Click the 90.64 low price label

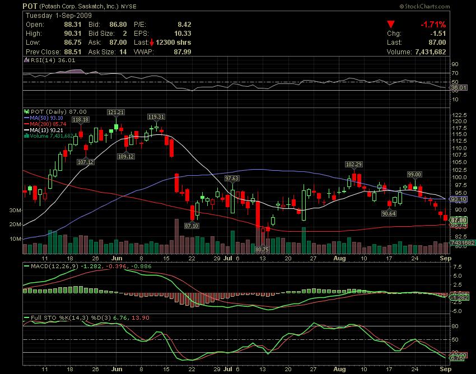coord(389,214)
